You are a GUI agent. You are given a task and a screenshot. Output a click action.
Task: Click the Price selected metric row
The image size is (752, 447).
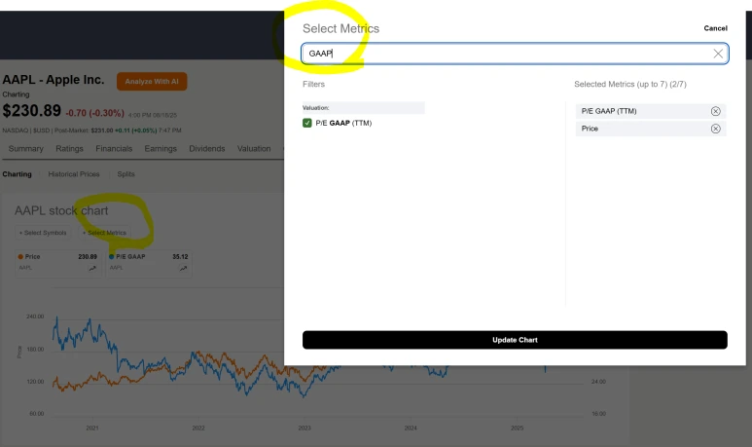click(650, 129)
